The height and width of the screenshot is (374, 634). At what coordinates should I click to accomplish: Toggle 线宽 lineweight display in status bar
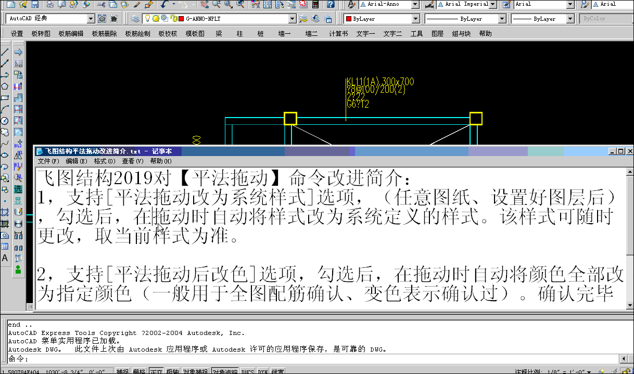pos(277,371)
